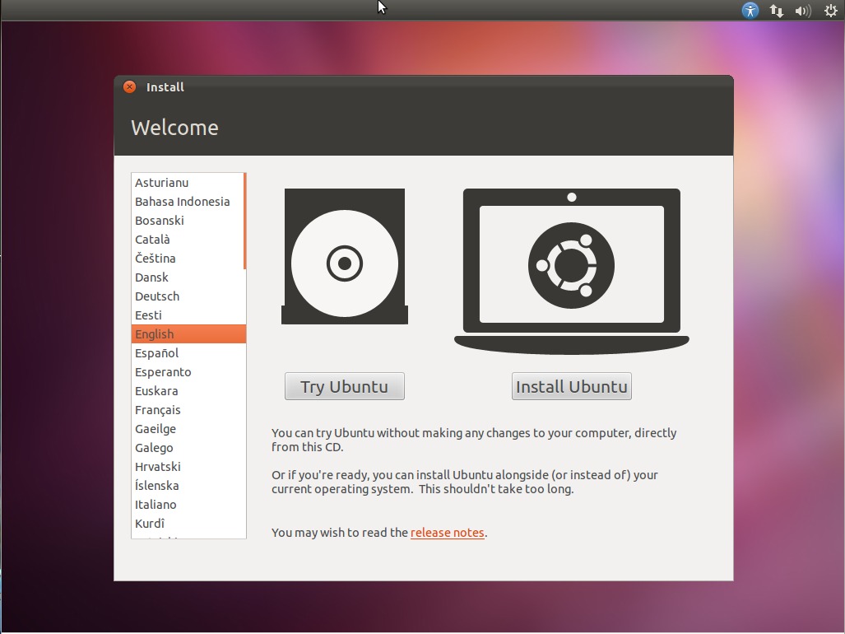The height and width of the screenshot is (634, 845).
Task: Choose Español in the language list
Action: tap(188, 353)
